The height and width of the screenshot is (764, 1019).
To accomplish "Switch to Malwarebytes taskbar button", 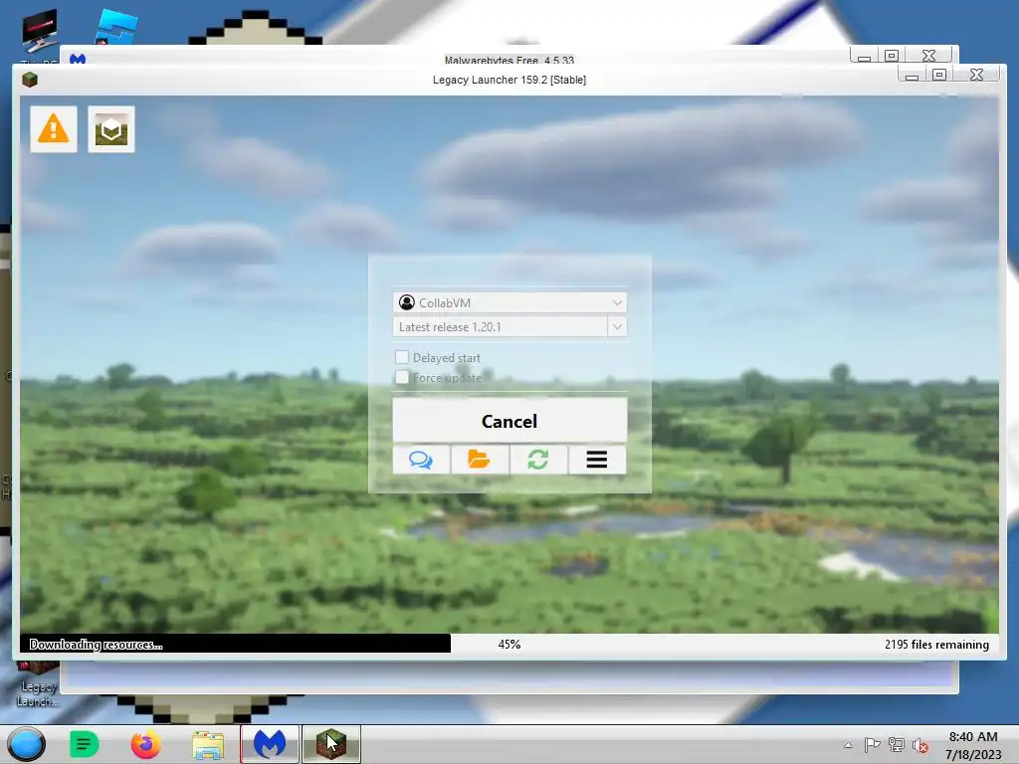I will [x=270, y=744].
